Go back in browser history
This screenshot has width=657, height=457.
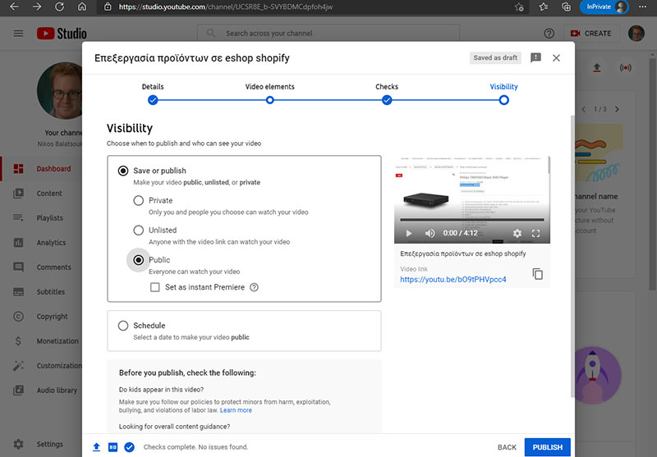pos(14,7)
